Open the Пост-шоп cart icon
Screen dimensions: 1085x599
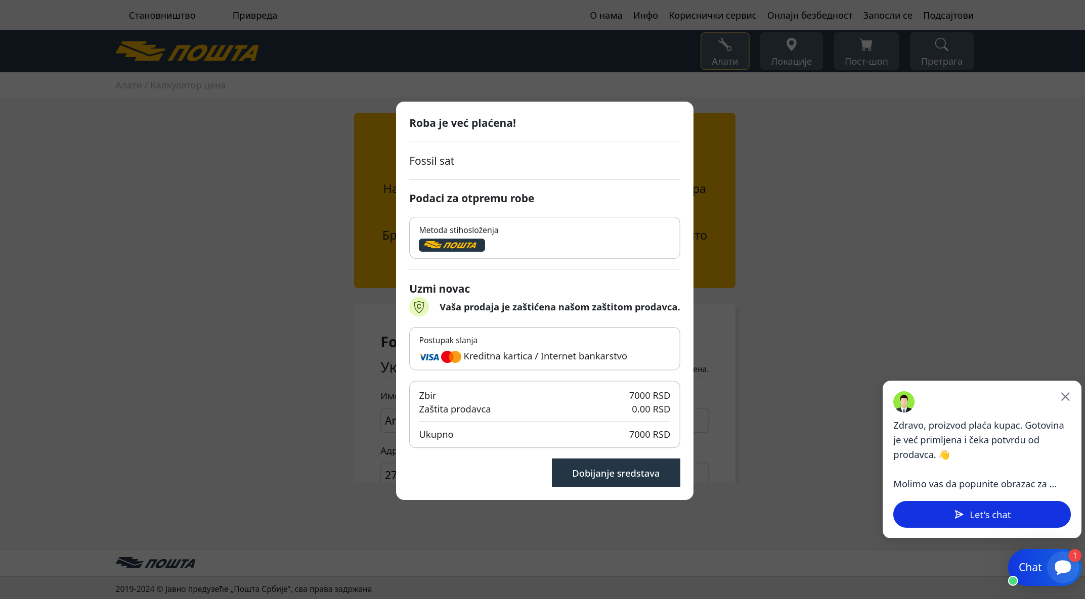tap(866, 51)
